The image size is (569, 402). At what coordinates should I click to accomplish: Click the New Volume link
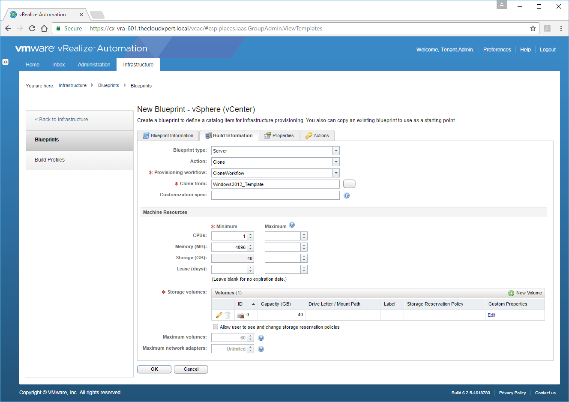tap(529, 293)
